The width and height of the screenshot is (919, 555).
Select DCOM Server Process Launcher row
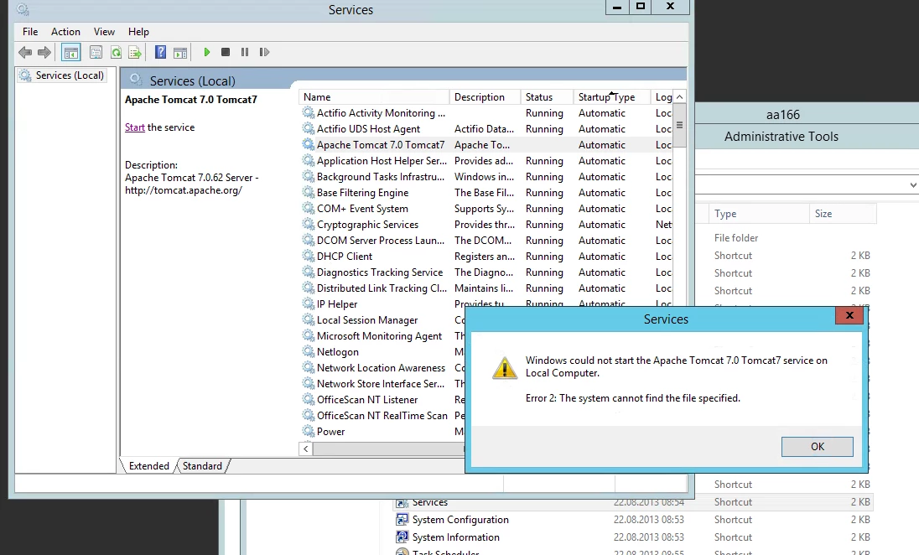(x=486, y=241)
